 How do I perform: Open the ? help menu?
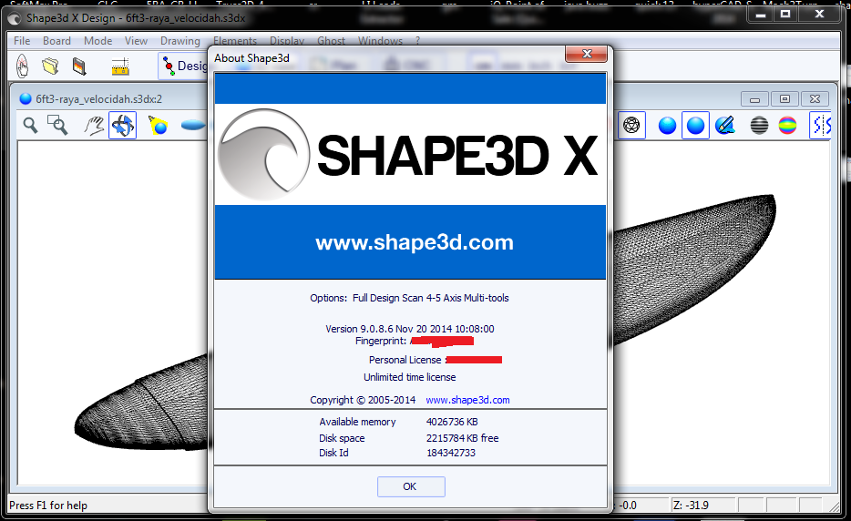point(417,41)
